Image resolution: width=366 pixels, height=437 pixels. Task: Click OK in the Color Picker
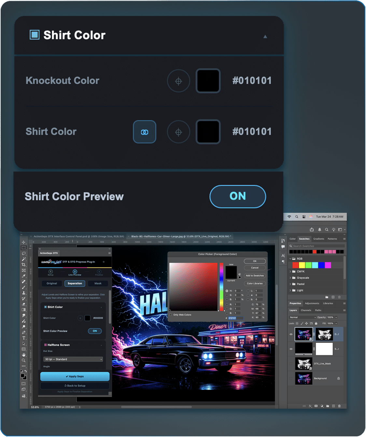pos(255,261)
